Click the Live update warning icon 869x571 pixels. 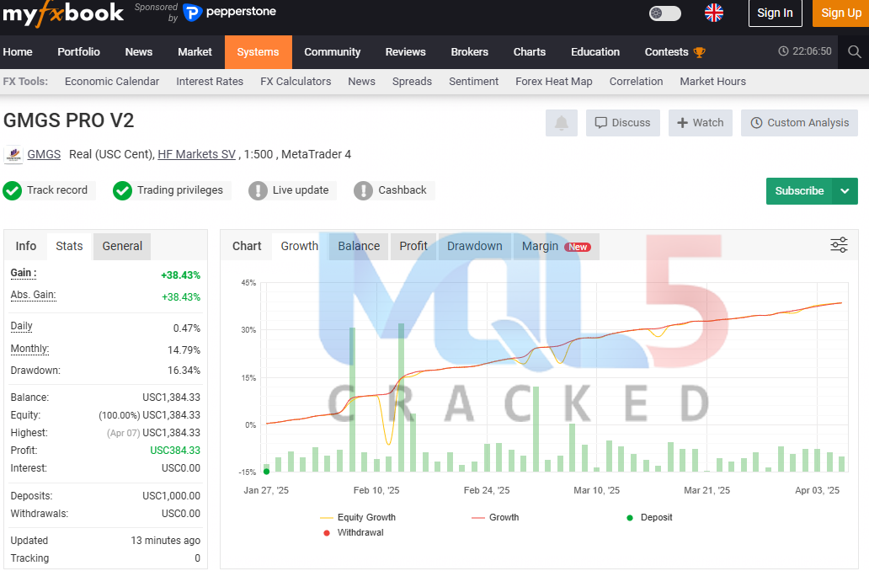[x=258, y=190]
